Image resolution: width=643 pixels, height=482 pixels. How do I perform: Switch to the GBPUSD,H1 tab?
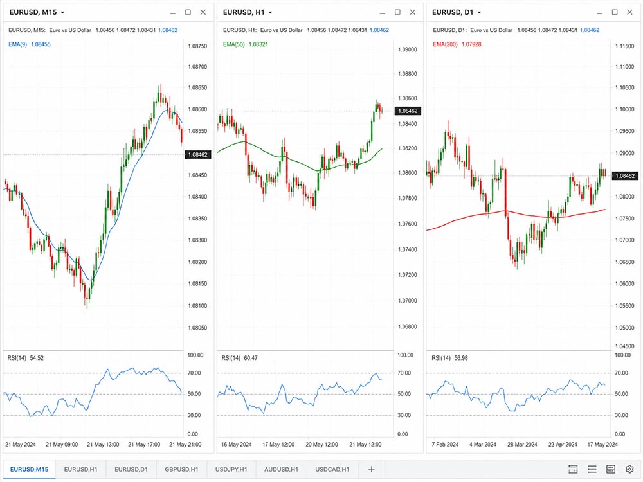(181, 469)
